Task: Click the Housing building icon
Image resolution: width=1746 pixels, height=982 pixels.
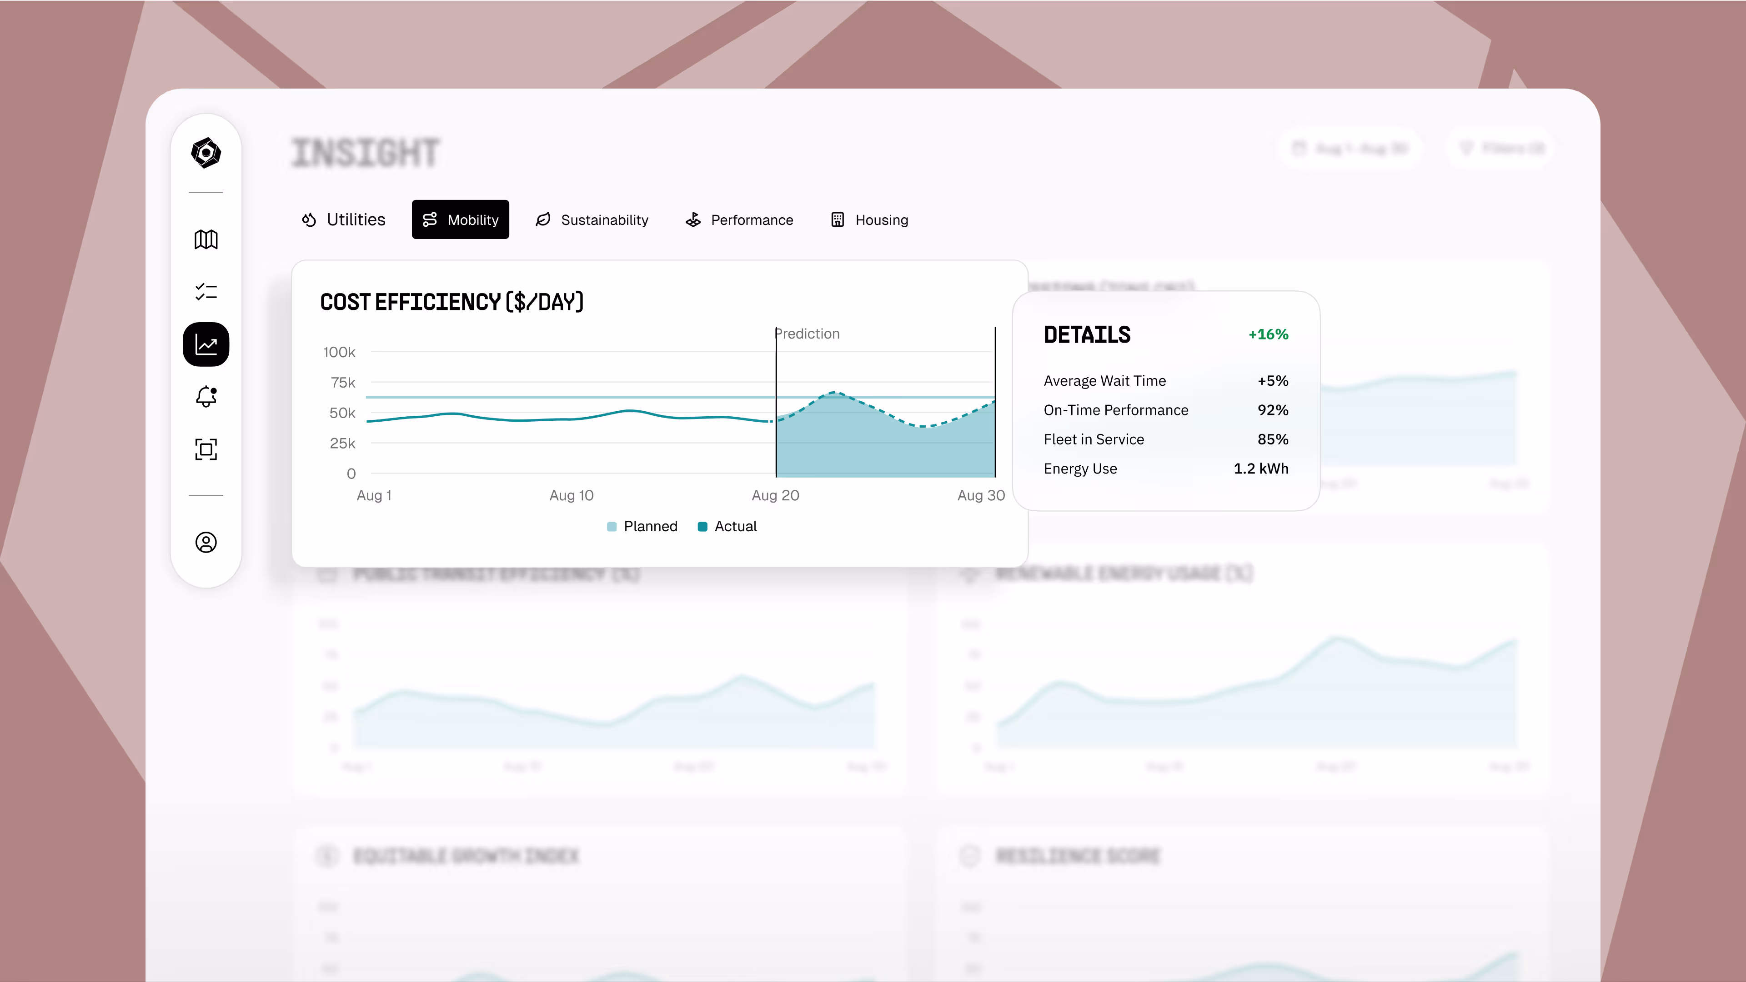Action: coord(838,219)
